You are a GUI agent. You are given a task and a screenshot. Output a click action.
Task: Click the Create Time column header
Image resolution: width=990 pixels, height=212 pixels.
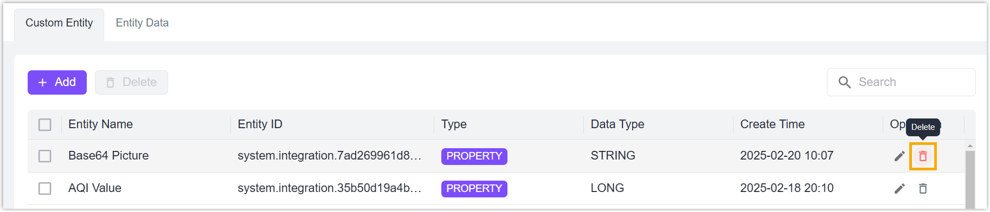pos(773,124)
